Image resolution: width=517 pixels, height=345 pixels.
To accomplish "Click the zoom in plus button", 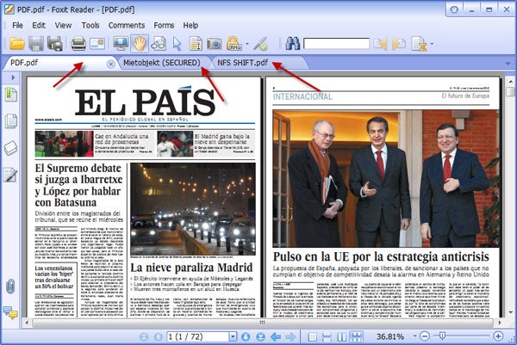I will point(497,336).
